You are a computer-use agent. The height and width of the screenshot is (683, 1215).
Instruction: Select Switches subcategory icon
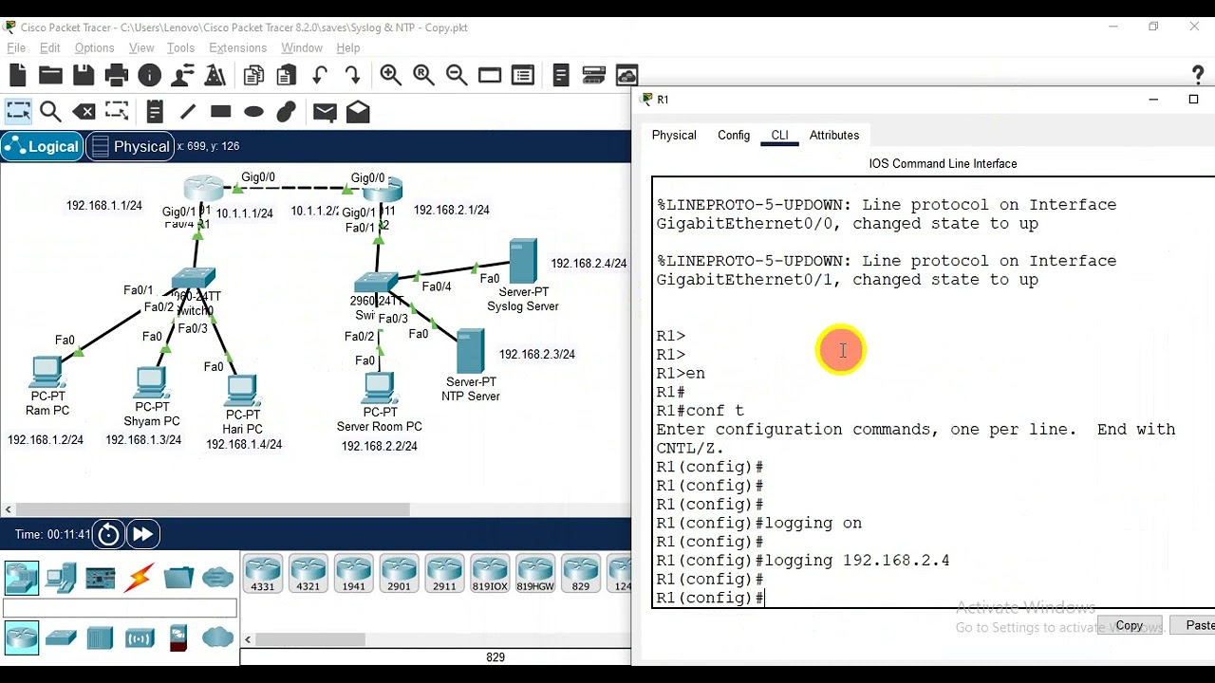click(61, 638)
